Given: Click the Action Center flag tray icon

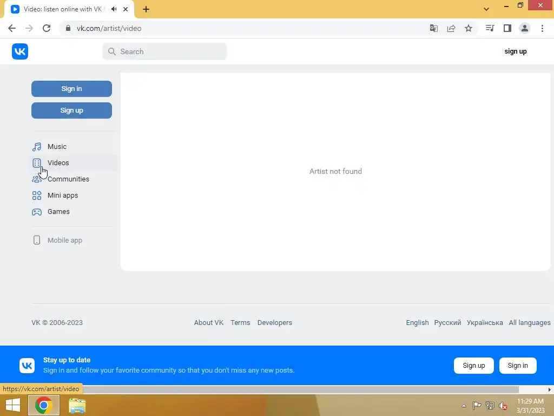Looking at the screenshot, I should pyautogui.click(x=477, y=405).
